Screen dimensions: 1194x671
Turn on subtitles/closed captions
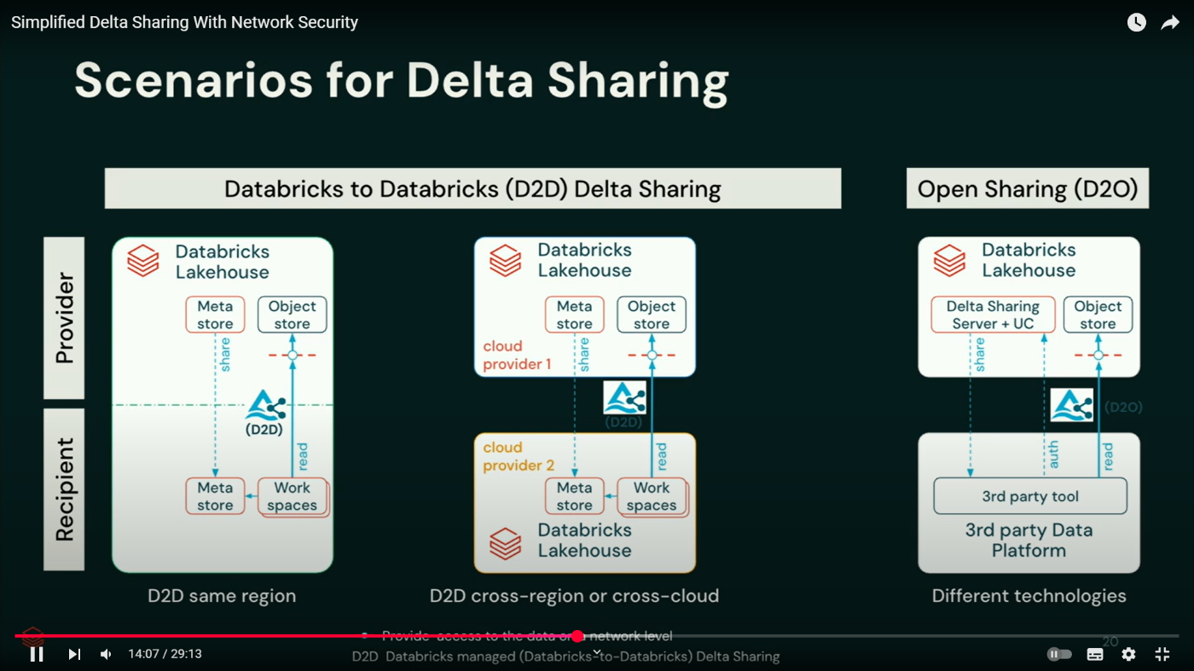pos(1095,654)
